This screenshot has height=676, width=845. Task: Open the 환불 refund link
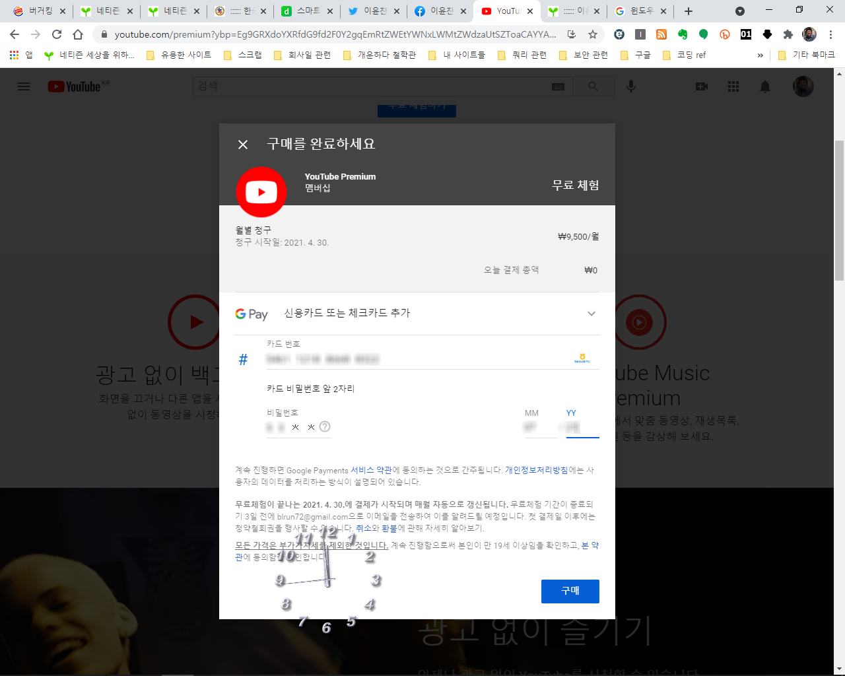pyautogui.click(x=389, y=528)
